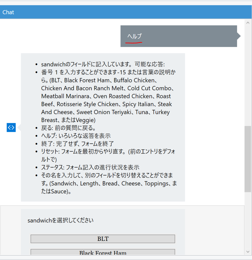Click the vertical scrollbar thumb

pyautogui.click(x=248, y=159)
